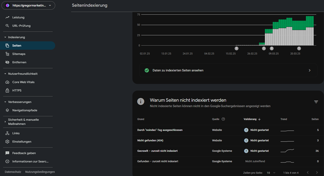Open Sitemaps icon in sidebar

(7, 54)
